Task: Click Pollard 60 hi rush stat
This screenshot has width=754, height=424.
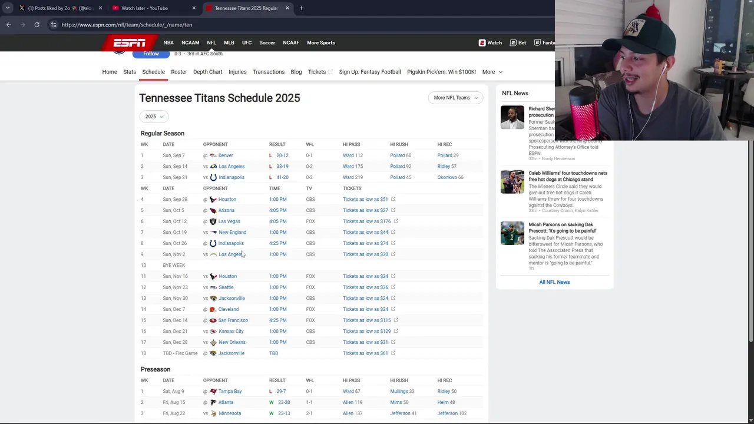Action: click(401, 155)
